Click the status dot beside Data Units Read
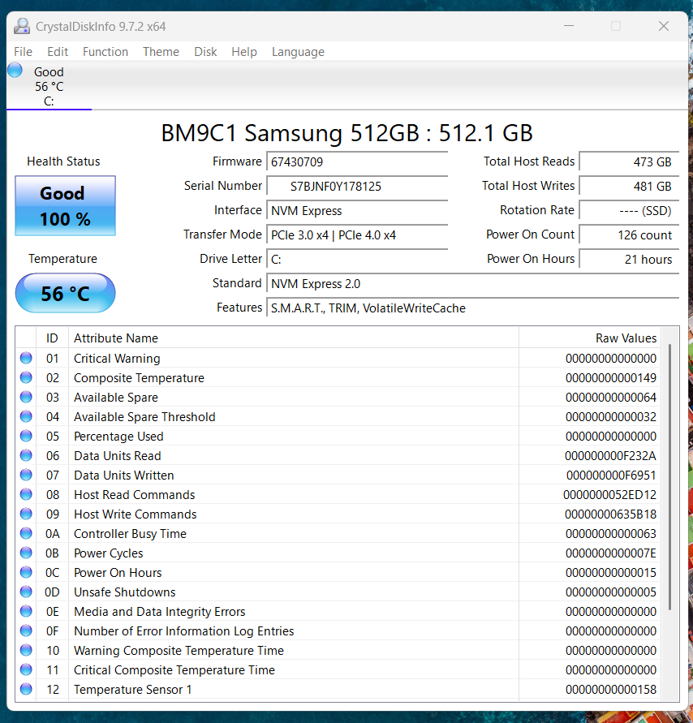The width and height of the screenshot is (693, 723). [x=25, y=455]
